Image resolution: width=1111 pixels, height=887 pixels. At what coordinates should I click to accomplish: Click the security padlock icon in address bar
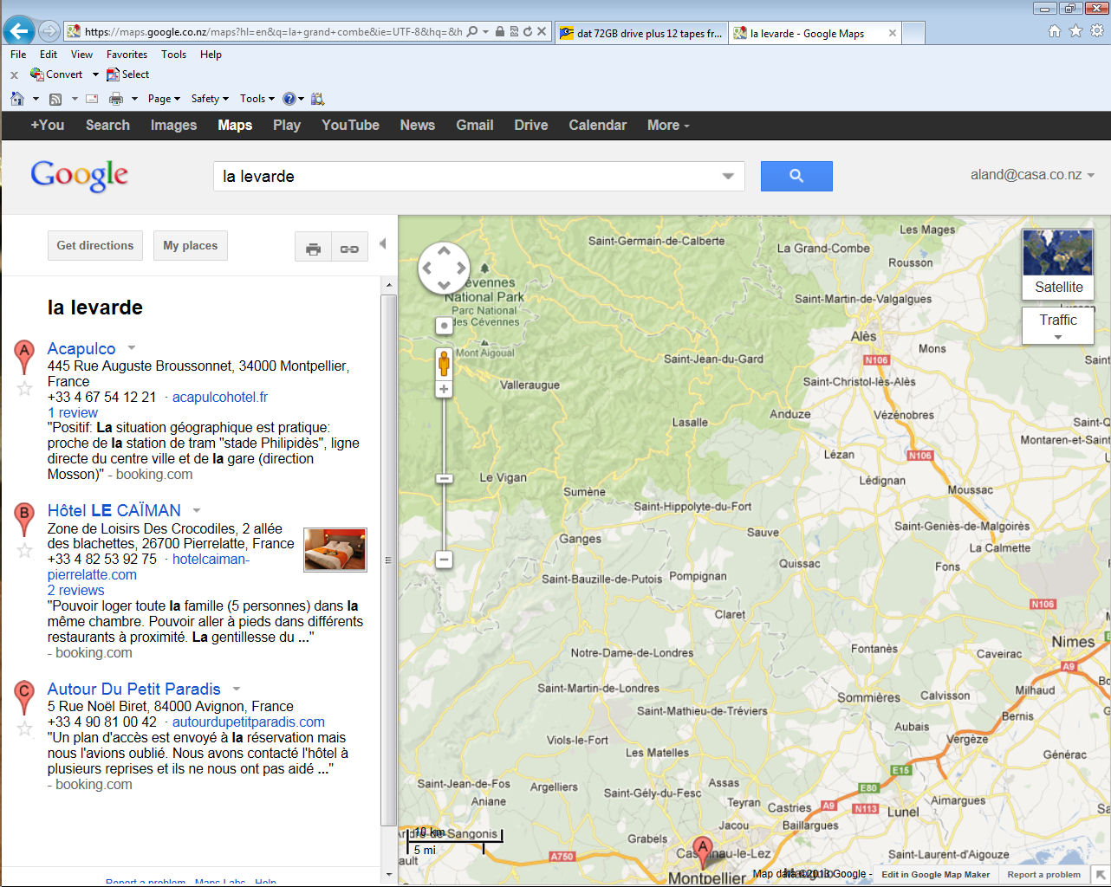point(500,31)
